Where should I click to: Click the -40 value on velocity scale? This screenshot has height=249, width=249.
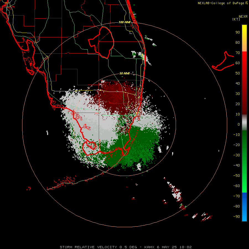click(x=237, y=165)
